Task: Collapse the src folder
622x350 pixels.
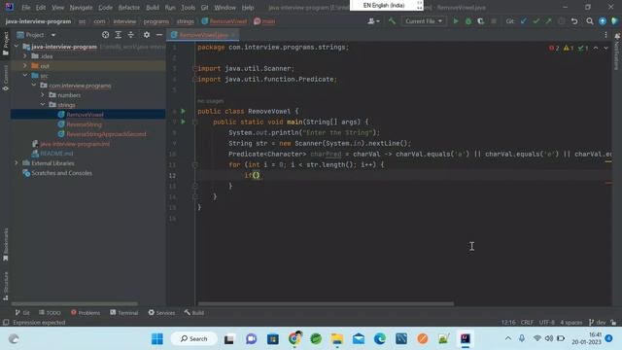Action: (x=25, y=76)
